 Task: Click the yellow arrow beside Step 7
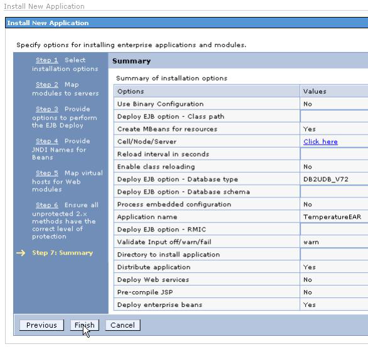pos(21,253)
